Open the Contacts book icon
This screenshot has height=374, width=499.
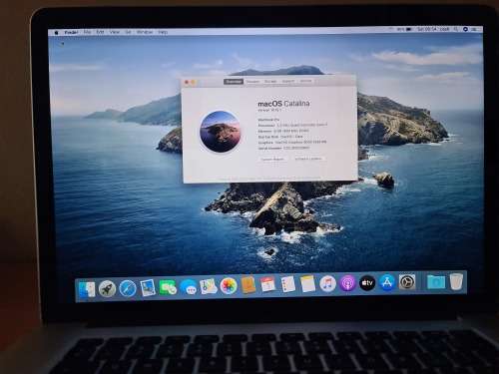coord(249,285)
